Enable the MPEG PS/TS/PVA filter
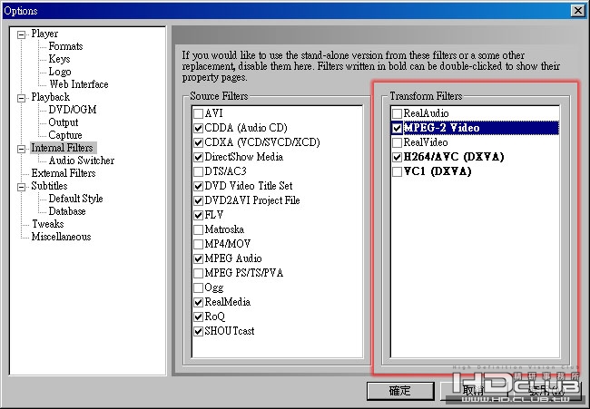Viewport: 590px width, 409px height. [x=198, y=273]
